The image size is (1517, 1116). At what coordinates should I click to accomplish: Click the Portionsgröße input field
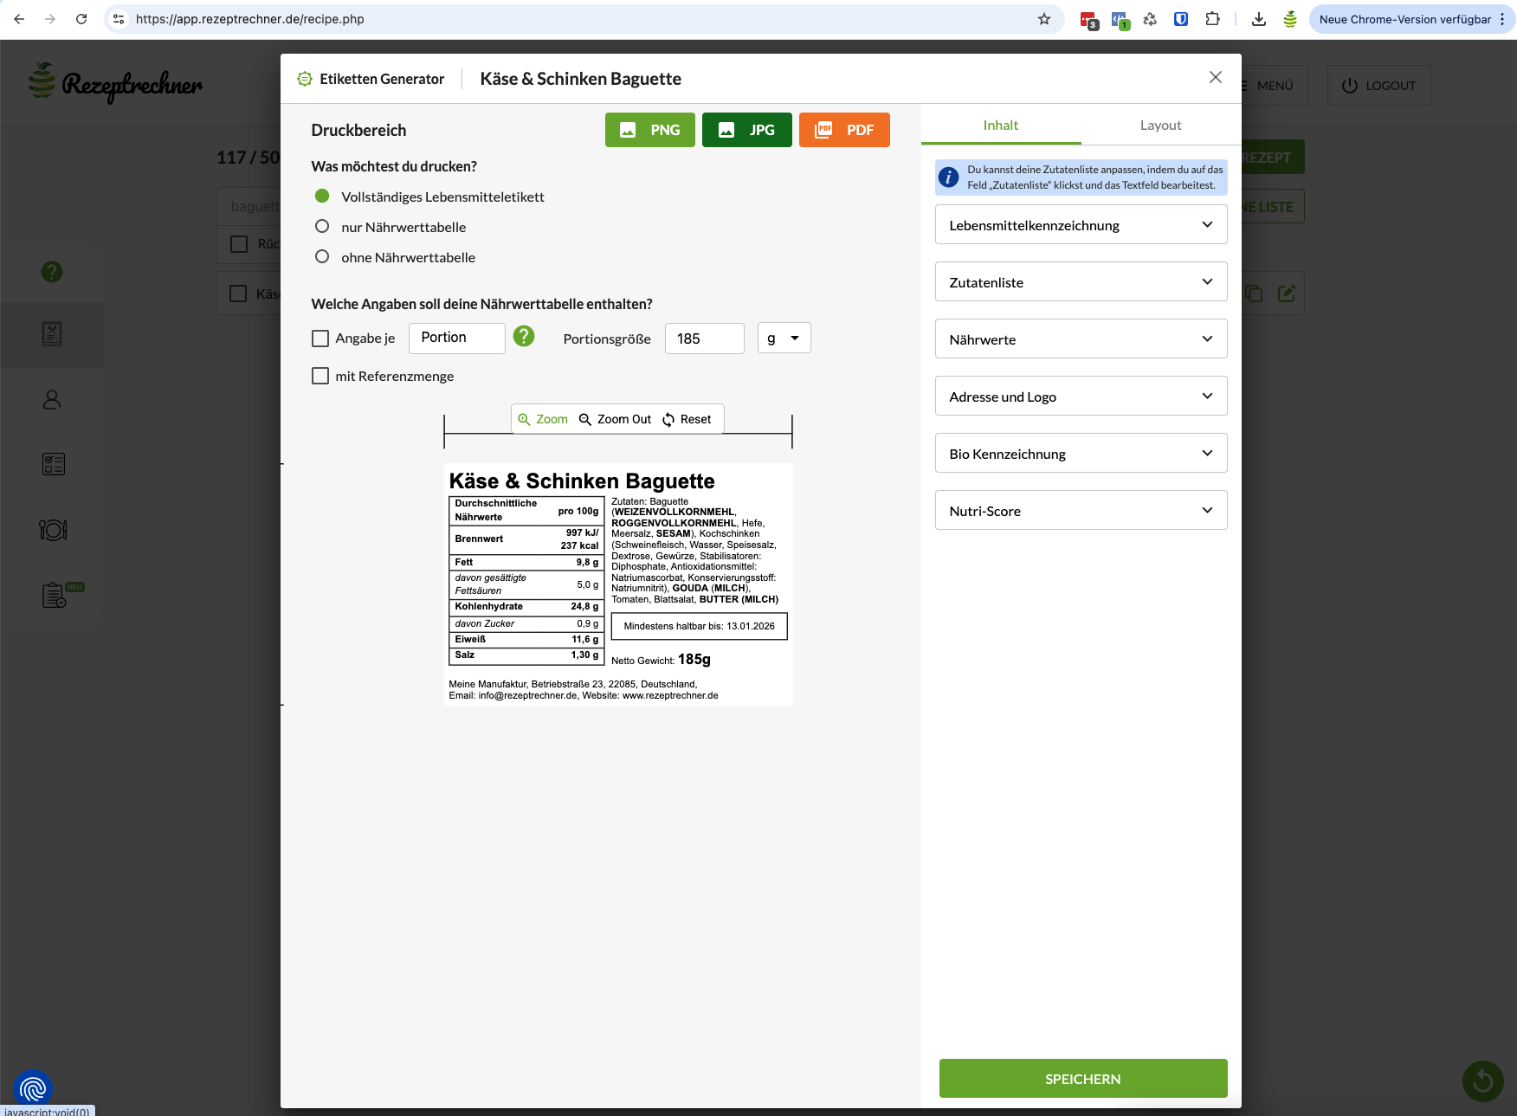704,339
